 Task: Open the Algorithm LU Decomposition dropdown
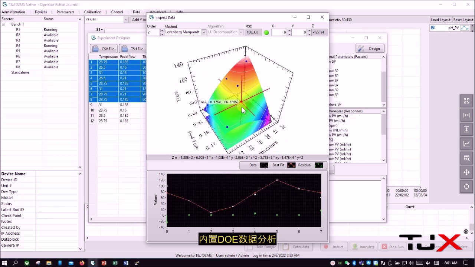pyautogui.click(x=241, y=32)
